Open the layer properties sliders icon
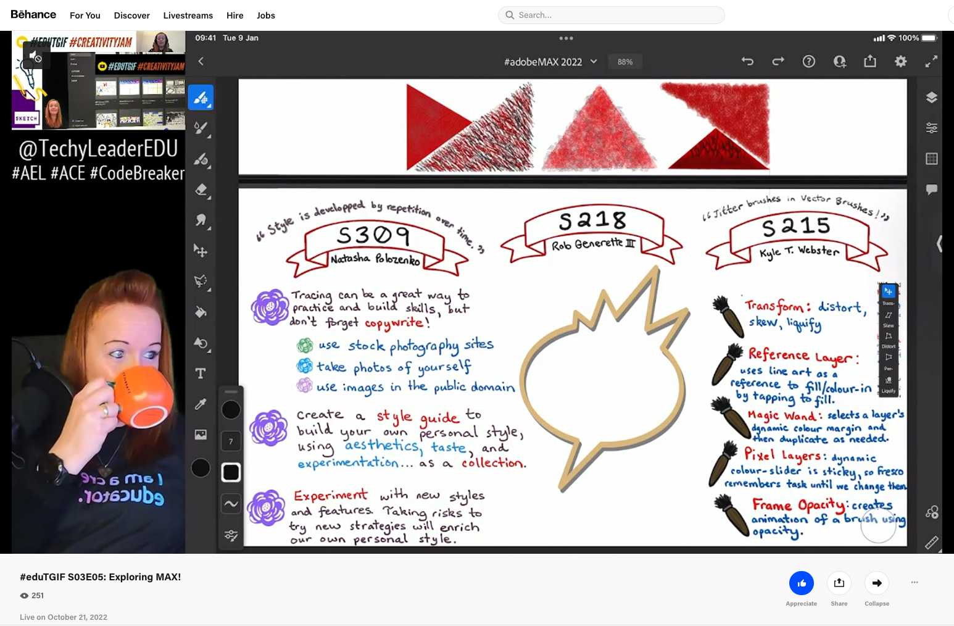 coord(932,128)
